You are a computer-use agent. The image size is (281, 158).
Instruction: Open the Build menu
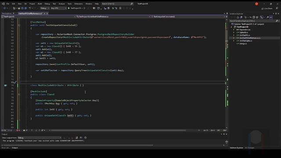[40, 4]
